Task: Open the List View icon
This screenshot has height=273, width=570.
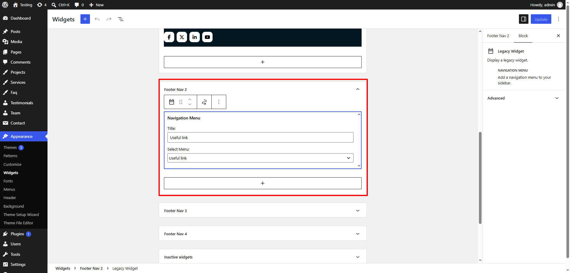Action: point(121,19)
